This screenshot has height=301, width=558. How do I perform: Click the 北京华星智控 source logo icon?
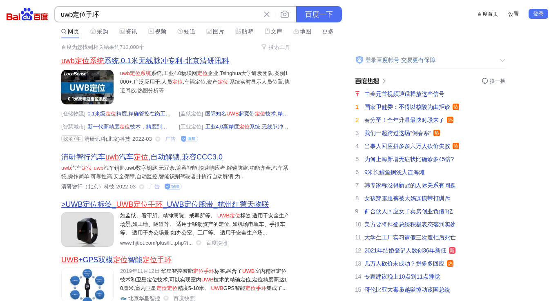click(123, 299)
